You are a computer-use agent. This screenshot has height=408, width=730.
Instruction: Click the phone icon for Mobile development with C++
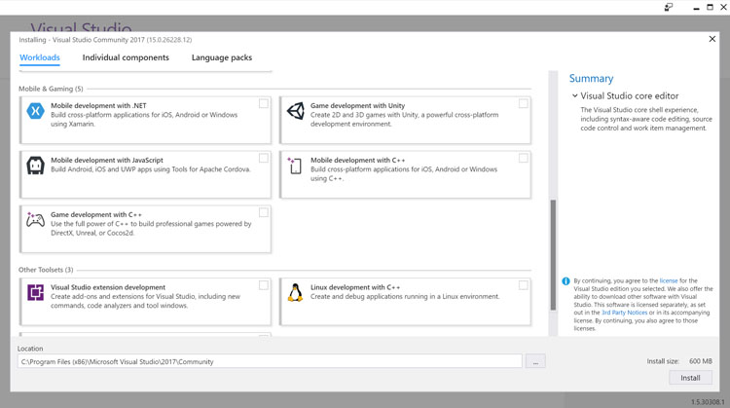[x=294, y=166]
